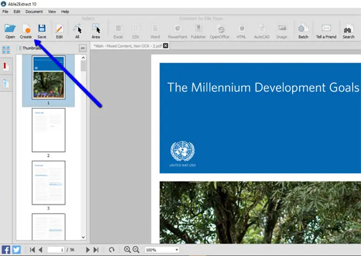Choose the Select All tool
Viewport: 361px width, 256px height.
point(77,31)
